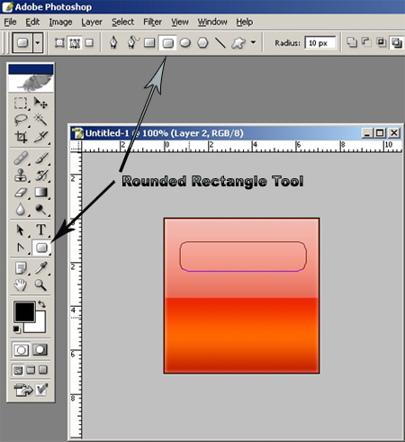Viewport: 405px width, 442px height.
Task: Swap foreground and background colors
Action: 41,304
